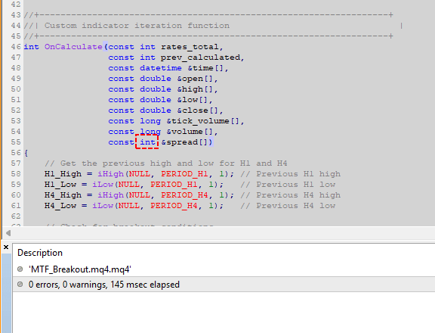Click the 'Get the previous high and low' comment

(x=137, y=163)
